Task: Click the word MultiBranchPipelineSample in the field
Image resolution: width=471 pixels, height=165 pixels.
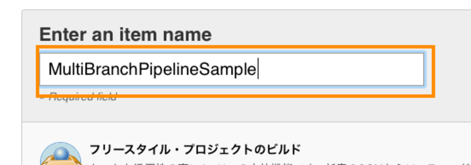Action: click(x=152, y=69)
